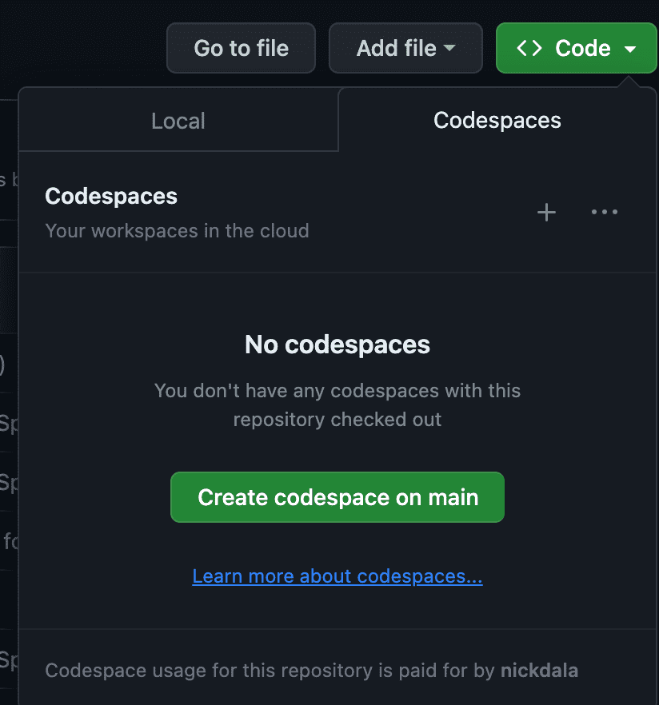Click Create codespace on main button
The width and height of the screenshot is (659, 705).
click(337, 497)
